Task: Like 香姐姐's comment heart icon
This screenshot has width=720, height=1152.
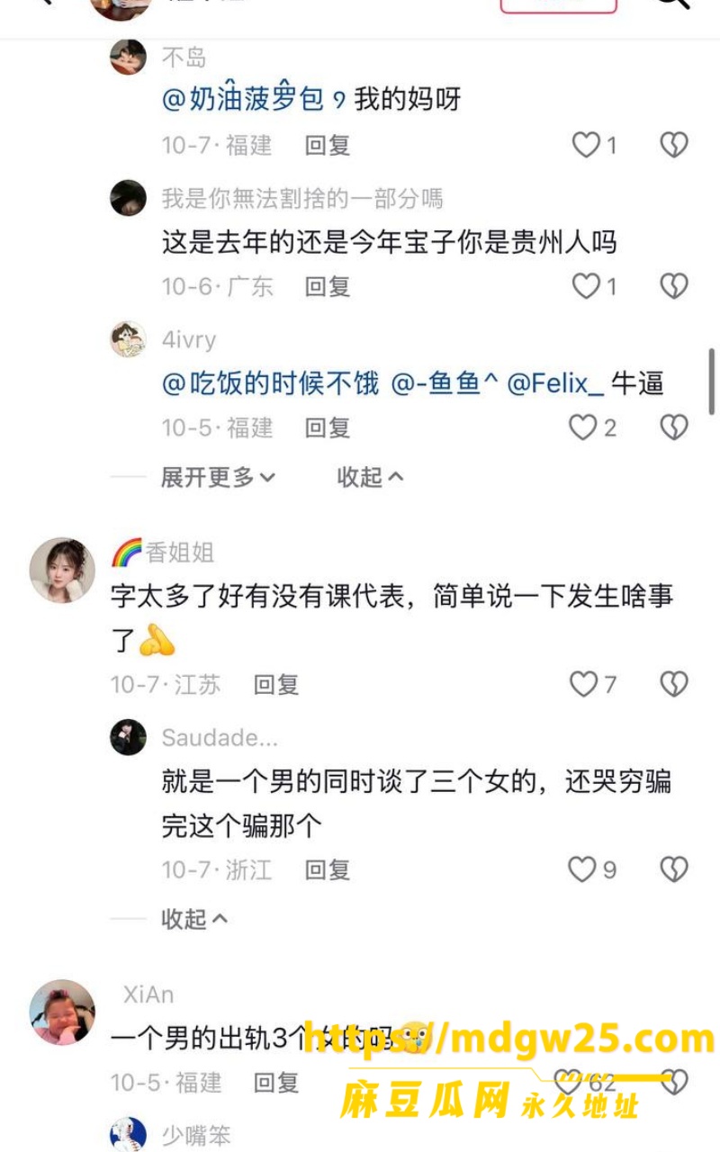Action: pos(584,685)
